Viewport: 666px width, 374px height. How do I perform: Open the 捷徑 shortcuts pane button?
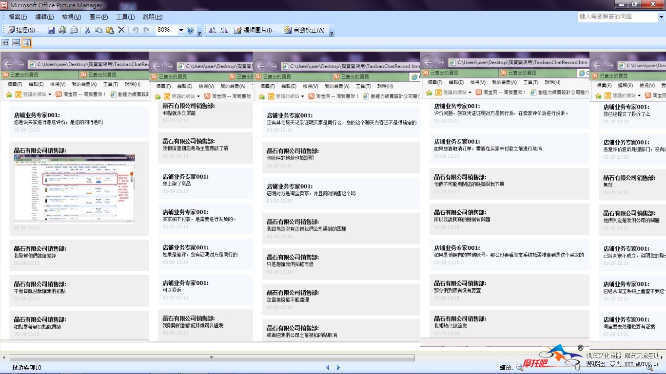[23, 30]
